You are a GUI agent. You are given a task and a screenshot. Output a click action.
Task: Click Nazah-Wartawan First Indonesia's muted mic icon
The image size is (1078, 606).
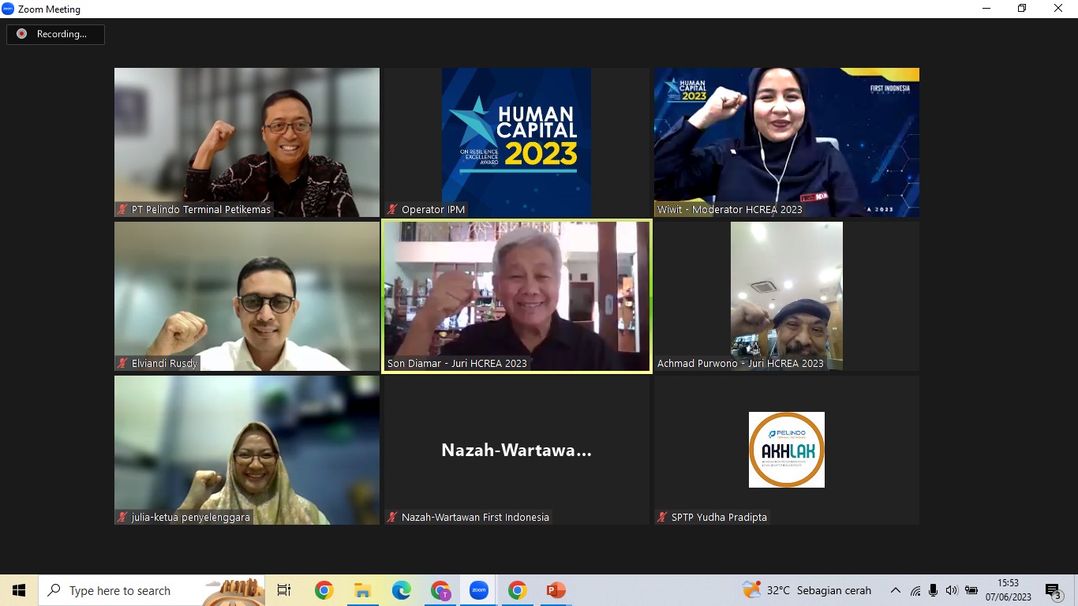pyautogui.click(x=392, y=518)
